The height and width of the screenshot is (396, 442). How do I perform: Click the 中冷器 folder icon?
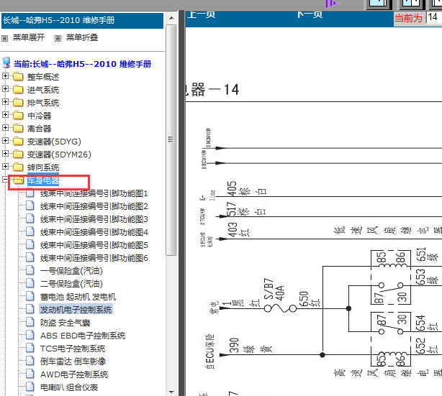tap(18, 115)
